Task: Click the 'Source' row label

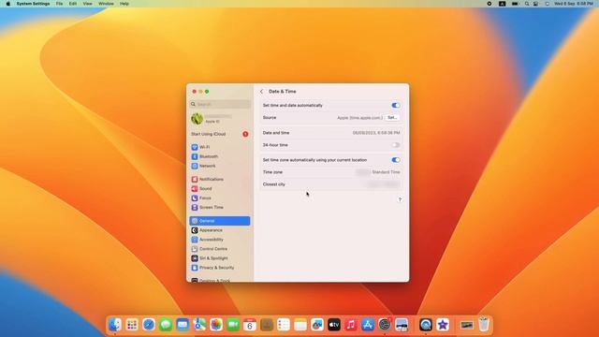Action: coord(270,118)
